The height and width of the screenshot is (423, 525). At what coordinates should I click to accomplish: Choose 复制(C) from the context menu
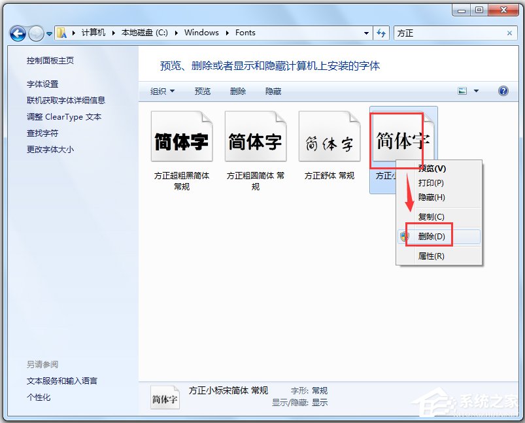tap(439, 216)
